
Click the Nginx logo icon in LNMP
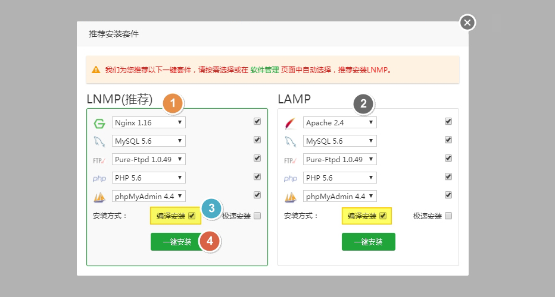click(99, 123)
